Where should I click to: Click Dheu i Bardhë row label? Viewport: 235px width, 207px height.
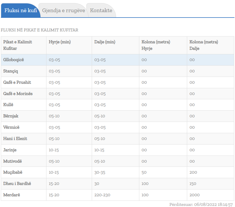[17, 184]
